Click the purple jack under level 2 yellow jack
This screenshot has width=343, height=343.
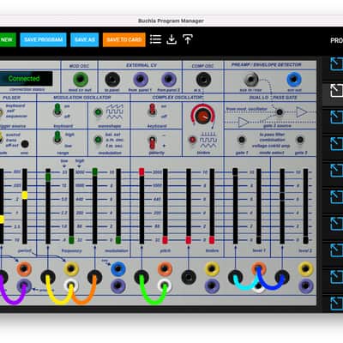305,286
